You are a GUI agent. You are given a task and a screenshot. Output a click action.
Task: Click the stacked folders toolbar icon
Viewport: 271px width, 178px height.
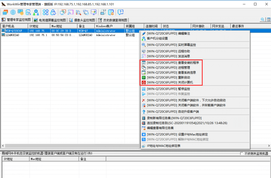pyautogui.click(x=5, y=12)
